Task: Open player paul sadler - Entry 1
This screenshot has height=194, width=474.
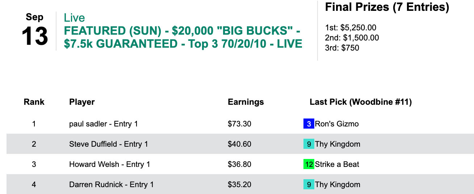Action: coord(103,124)
